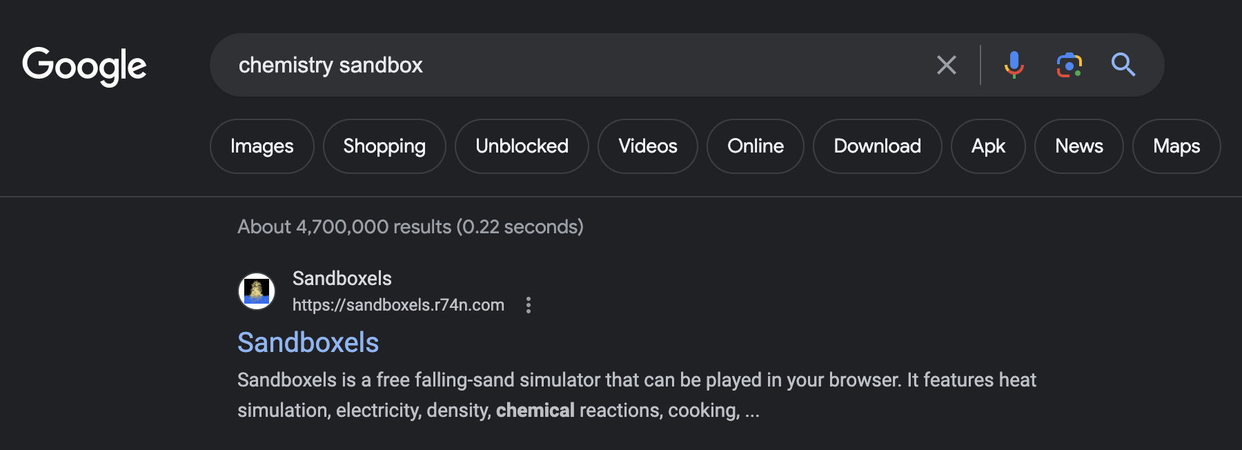1242x450 pixels.
Task: Select the Unblocked filter chip
Action: [x=522, y=146]
